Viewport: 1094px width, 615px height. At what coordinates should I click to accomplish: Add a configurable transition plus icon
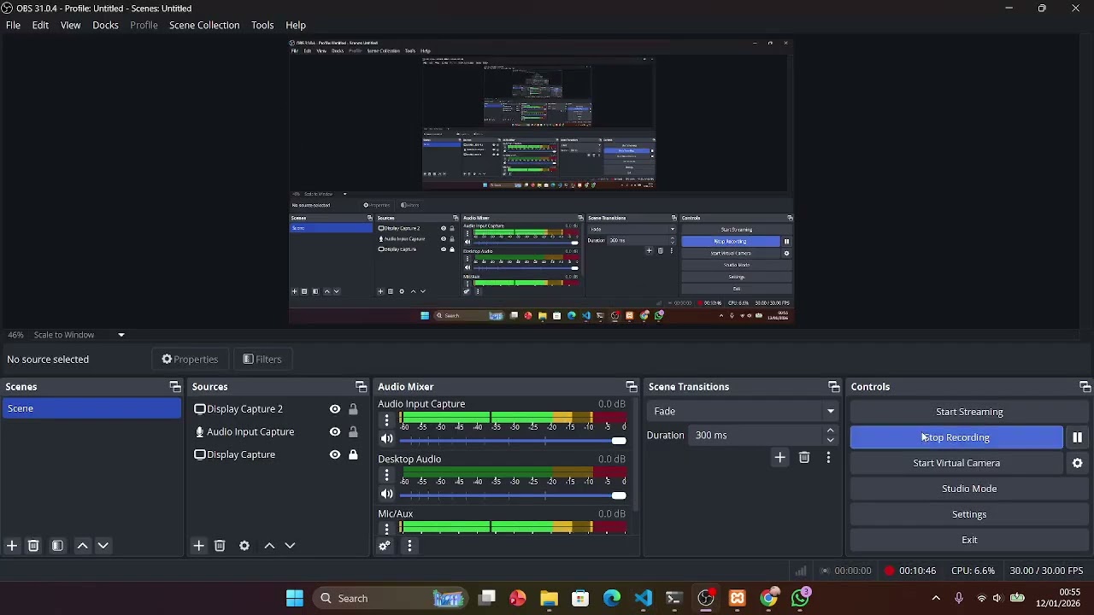(779, 458)
